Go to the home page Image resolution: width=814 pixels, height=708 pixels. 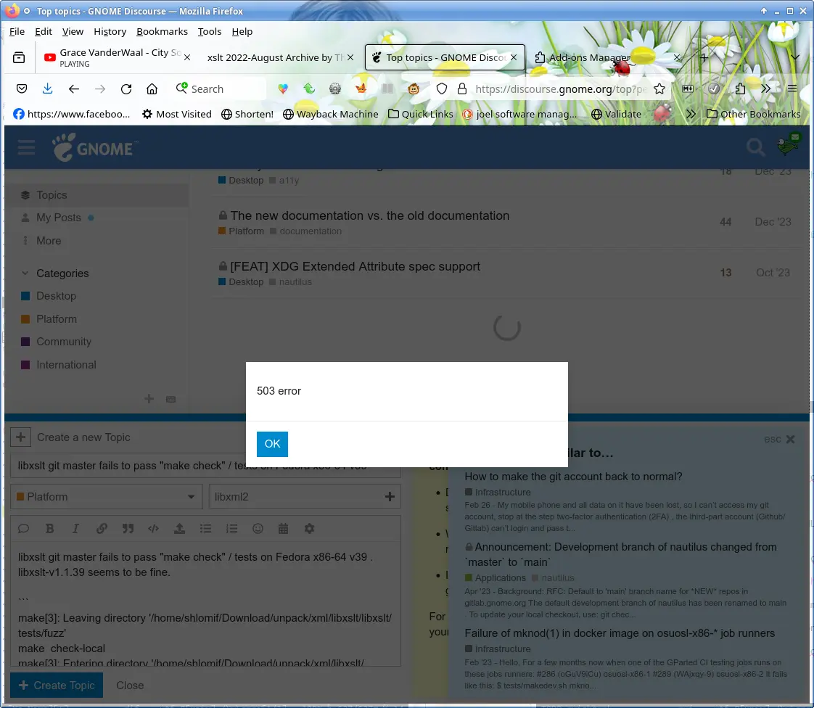pos(152,88)
